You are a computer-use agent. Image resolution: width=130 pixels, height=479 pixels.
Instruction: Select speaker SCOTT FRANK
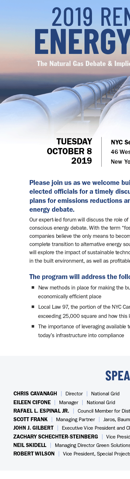click(30, 419)
